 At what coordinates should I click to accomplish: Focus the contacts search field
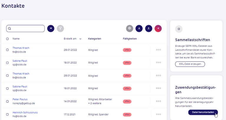[25, 28]
